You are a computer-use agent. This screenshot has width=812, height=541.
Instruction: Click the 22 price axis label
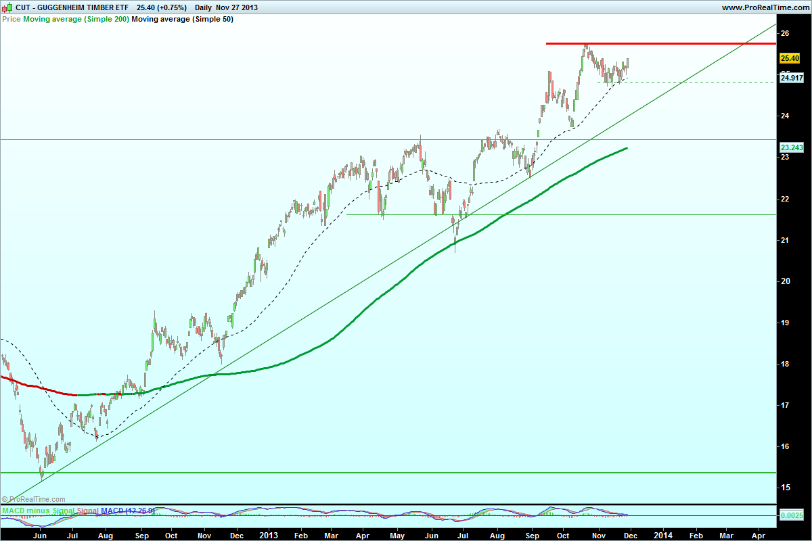coord(784,199)
